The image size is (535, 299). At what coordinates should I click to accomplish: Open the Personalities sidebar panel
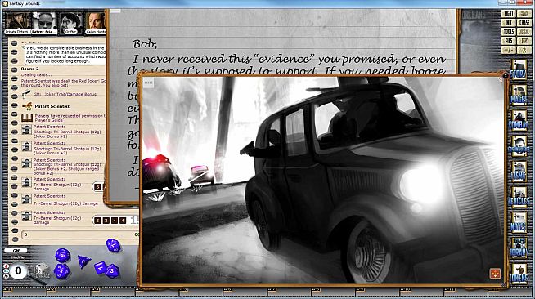(x=519, y=146)
